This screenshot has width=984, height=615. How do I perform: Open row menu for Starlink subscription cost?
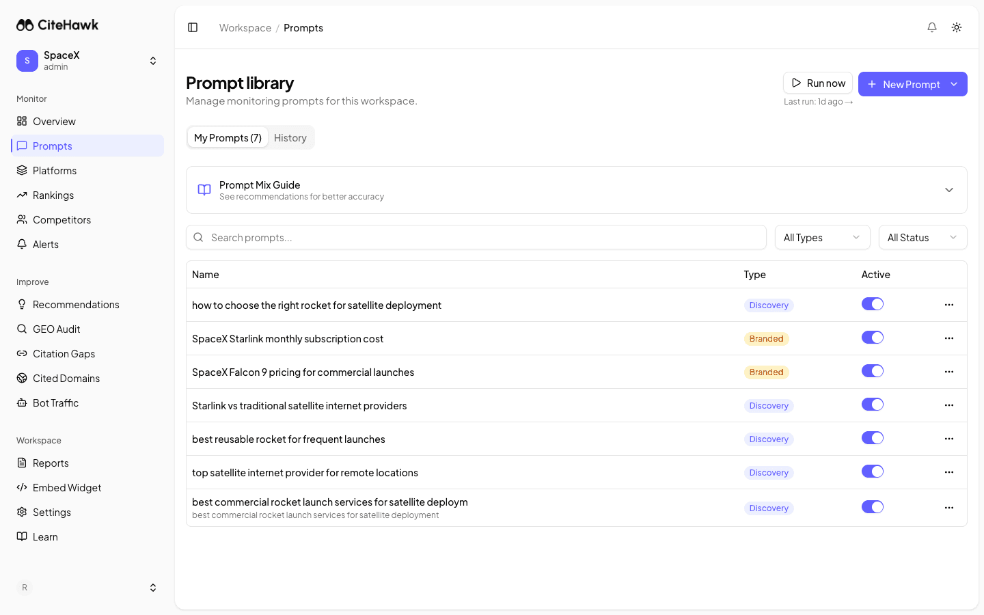coord(949,338)
